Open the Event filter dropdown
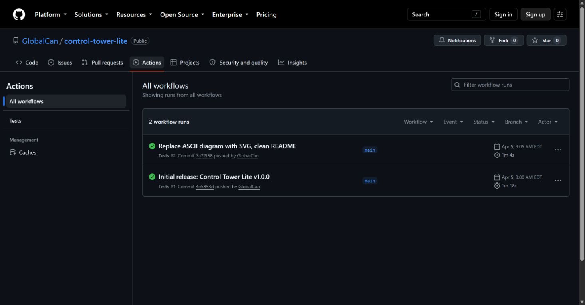The height and width of the screenshot is (305, 585). point(453,122)
